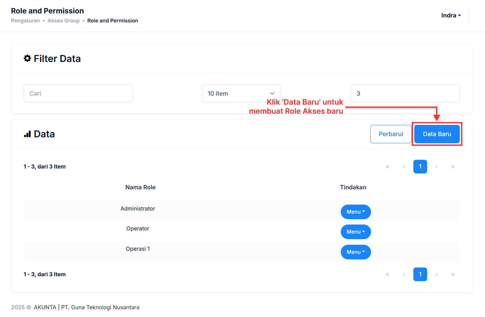Jump to last page via bottom double chevron

(x=453, y=275)
